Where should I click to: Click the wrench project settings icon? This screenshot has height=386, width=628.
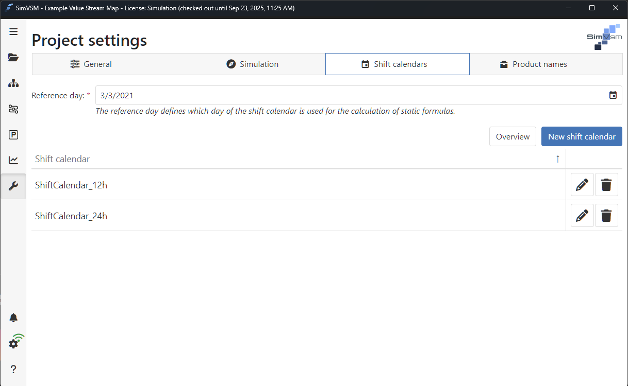pos(13,186)
